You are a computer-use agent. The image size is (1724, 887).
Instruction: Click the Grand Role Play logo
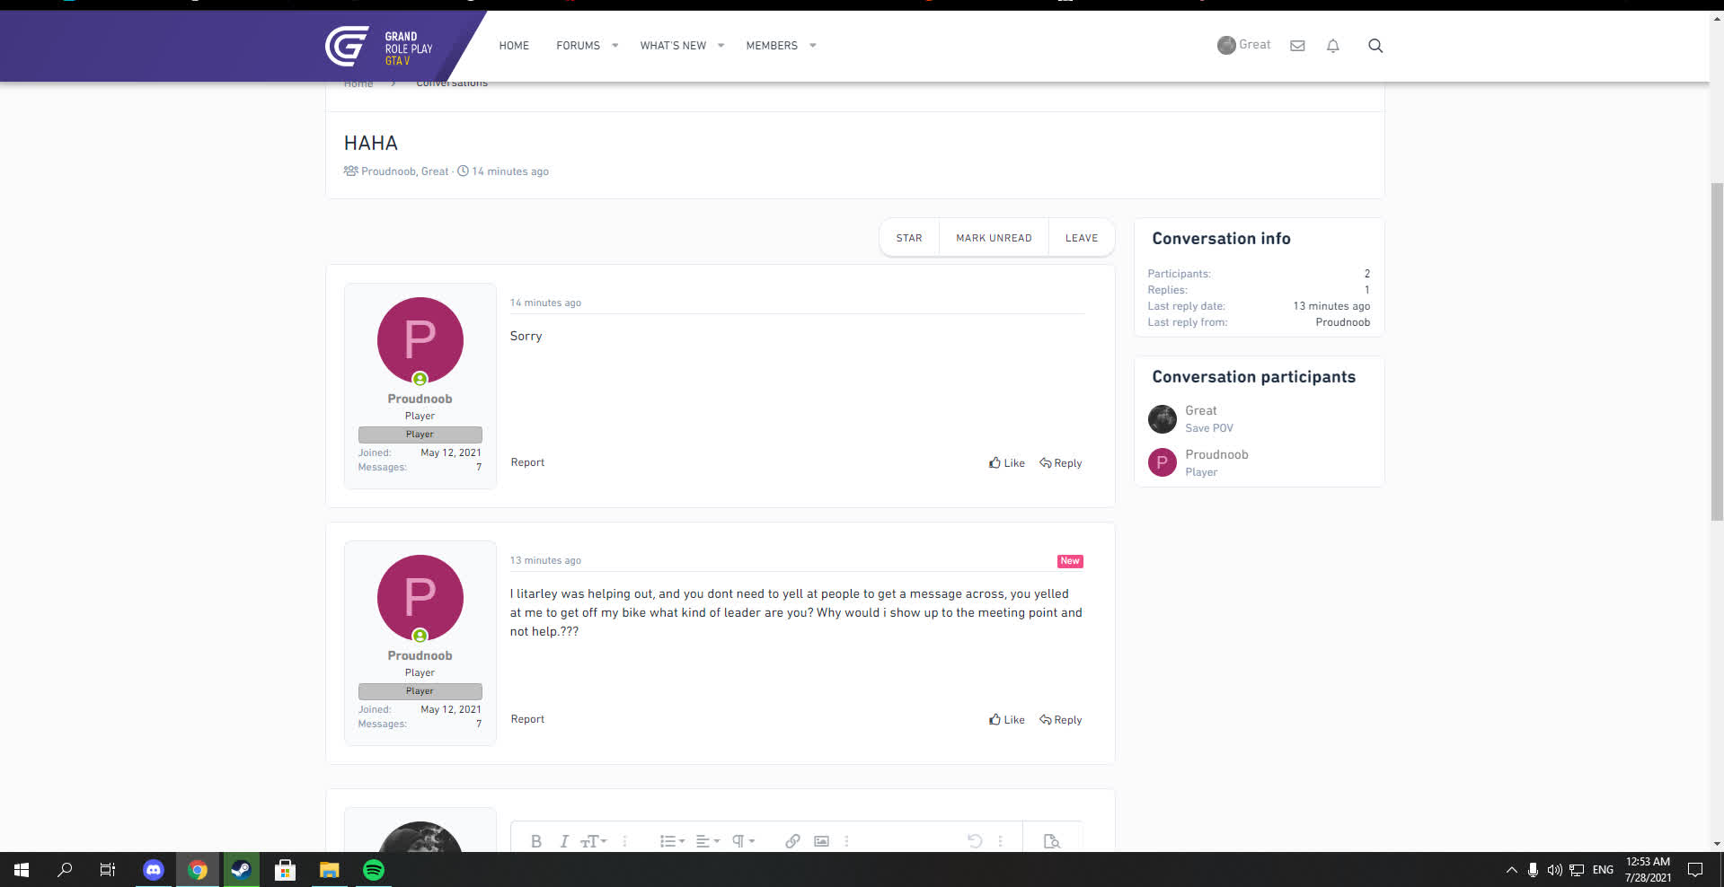coord(379,47)
